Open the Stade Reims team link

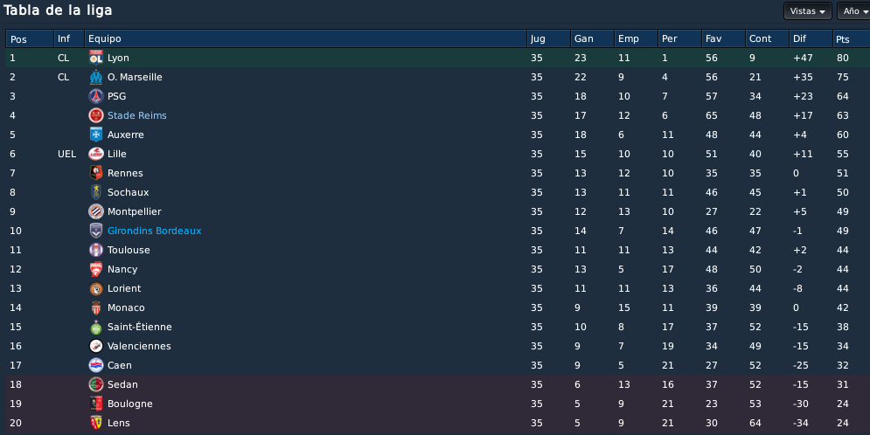137,115
